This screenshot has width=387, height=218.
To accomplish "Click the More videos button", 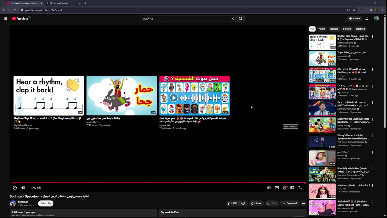I will pos(290,127).
